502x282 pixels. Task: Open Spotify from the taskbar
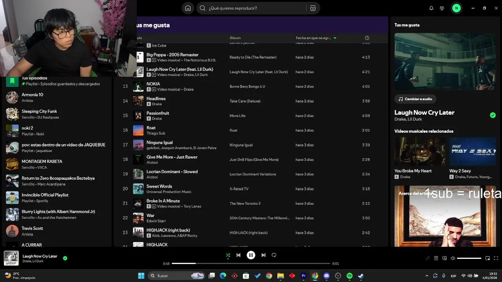coord(349,276)
